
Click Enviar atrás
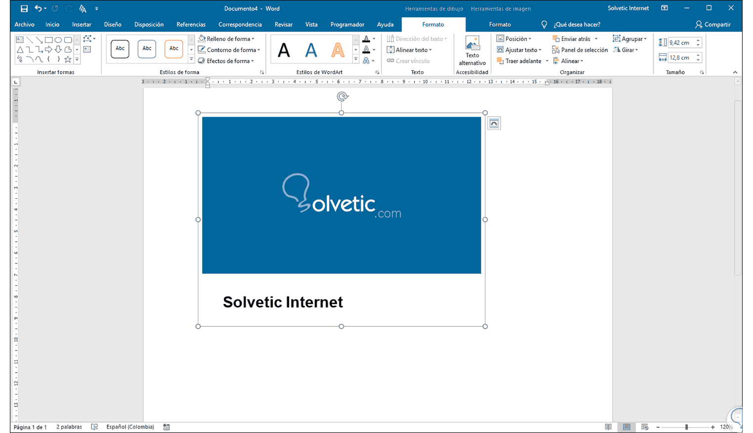click(571, 39)
